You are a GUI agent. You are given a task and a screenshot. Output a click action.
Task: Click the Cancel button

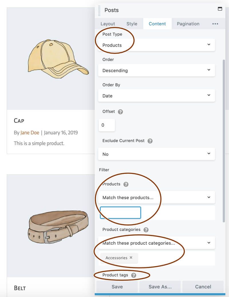coord(203,286)
